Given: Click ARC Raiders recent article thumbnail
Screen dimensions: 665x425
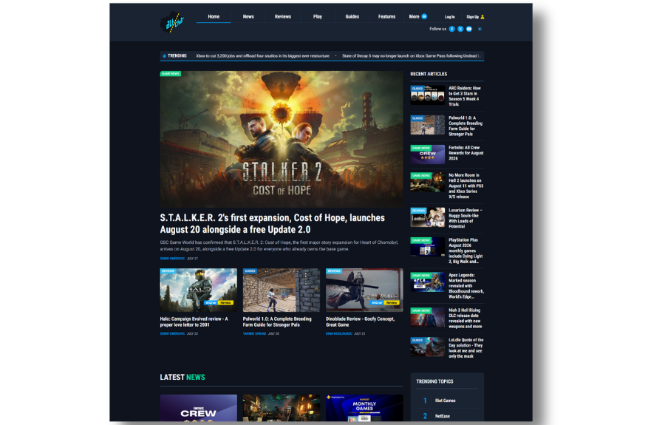Looking at the screenshot, I should 428,95.
